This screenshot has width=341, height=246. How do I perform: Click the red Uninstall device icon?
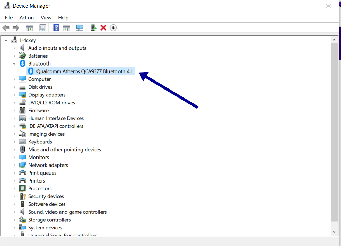[103, 28]
